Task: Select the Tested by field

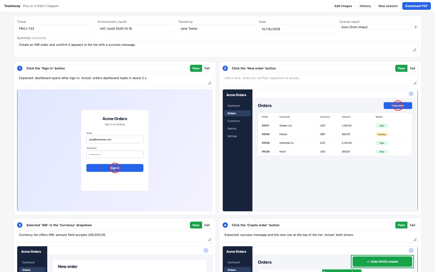Action: point(217,29)
